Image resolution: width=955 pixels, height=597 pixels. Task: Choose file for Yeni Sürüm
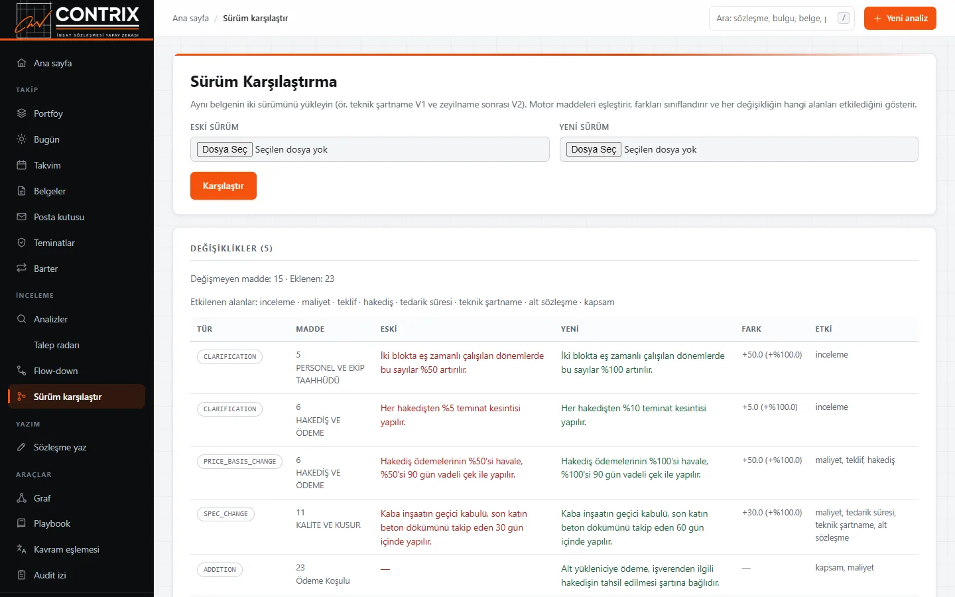594,149
